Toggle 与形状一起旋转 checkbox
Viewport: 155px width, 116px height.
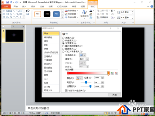click(66, 91)
